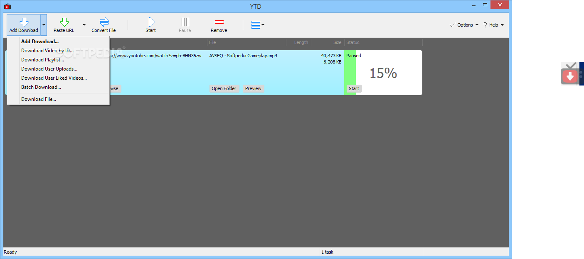
Task: Click the 1 task status bar entry
Action: pos(327,252)
